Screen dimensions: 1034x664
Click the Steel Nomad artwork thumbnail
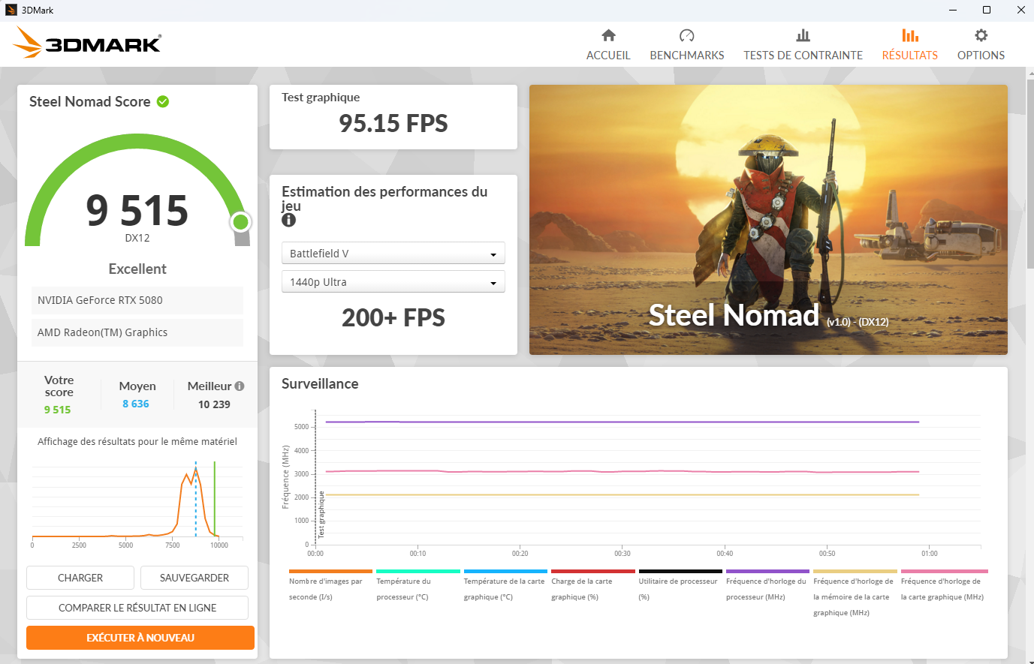(x=768, y=220)
